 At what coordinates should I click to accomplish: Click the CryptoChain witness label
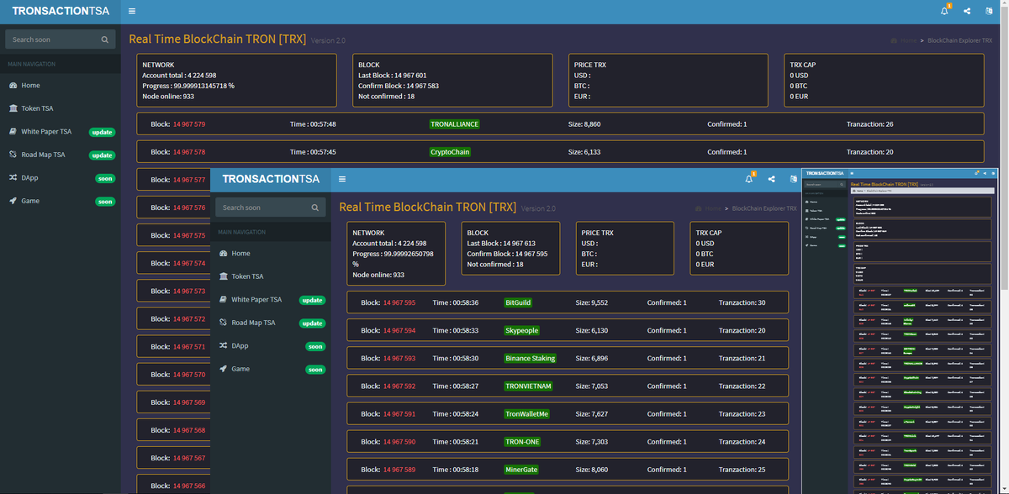(450, 152)
